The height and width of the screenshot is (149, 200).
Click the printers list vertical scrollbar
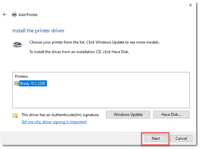coord(189,77)
